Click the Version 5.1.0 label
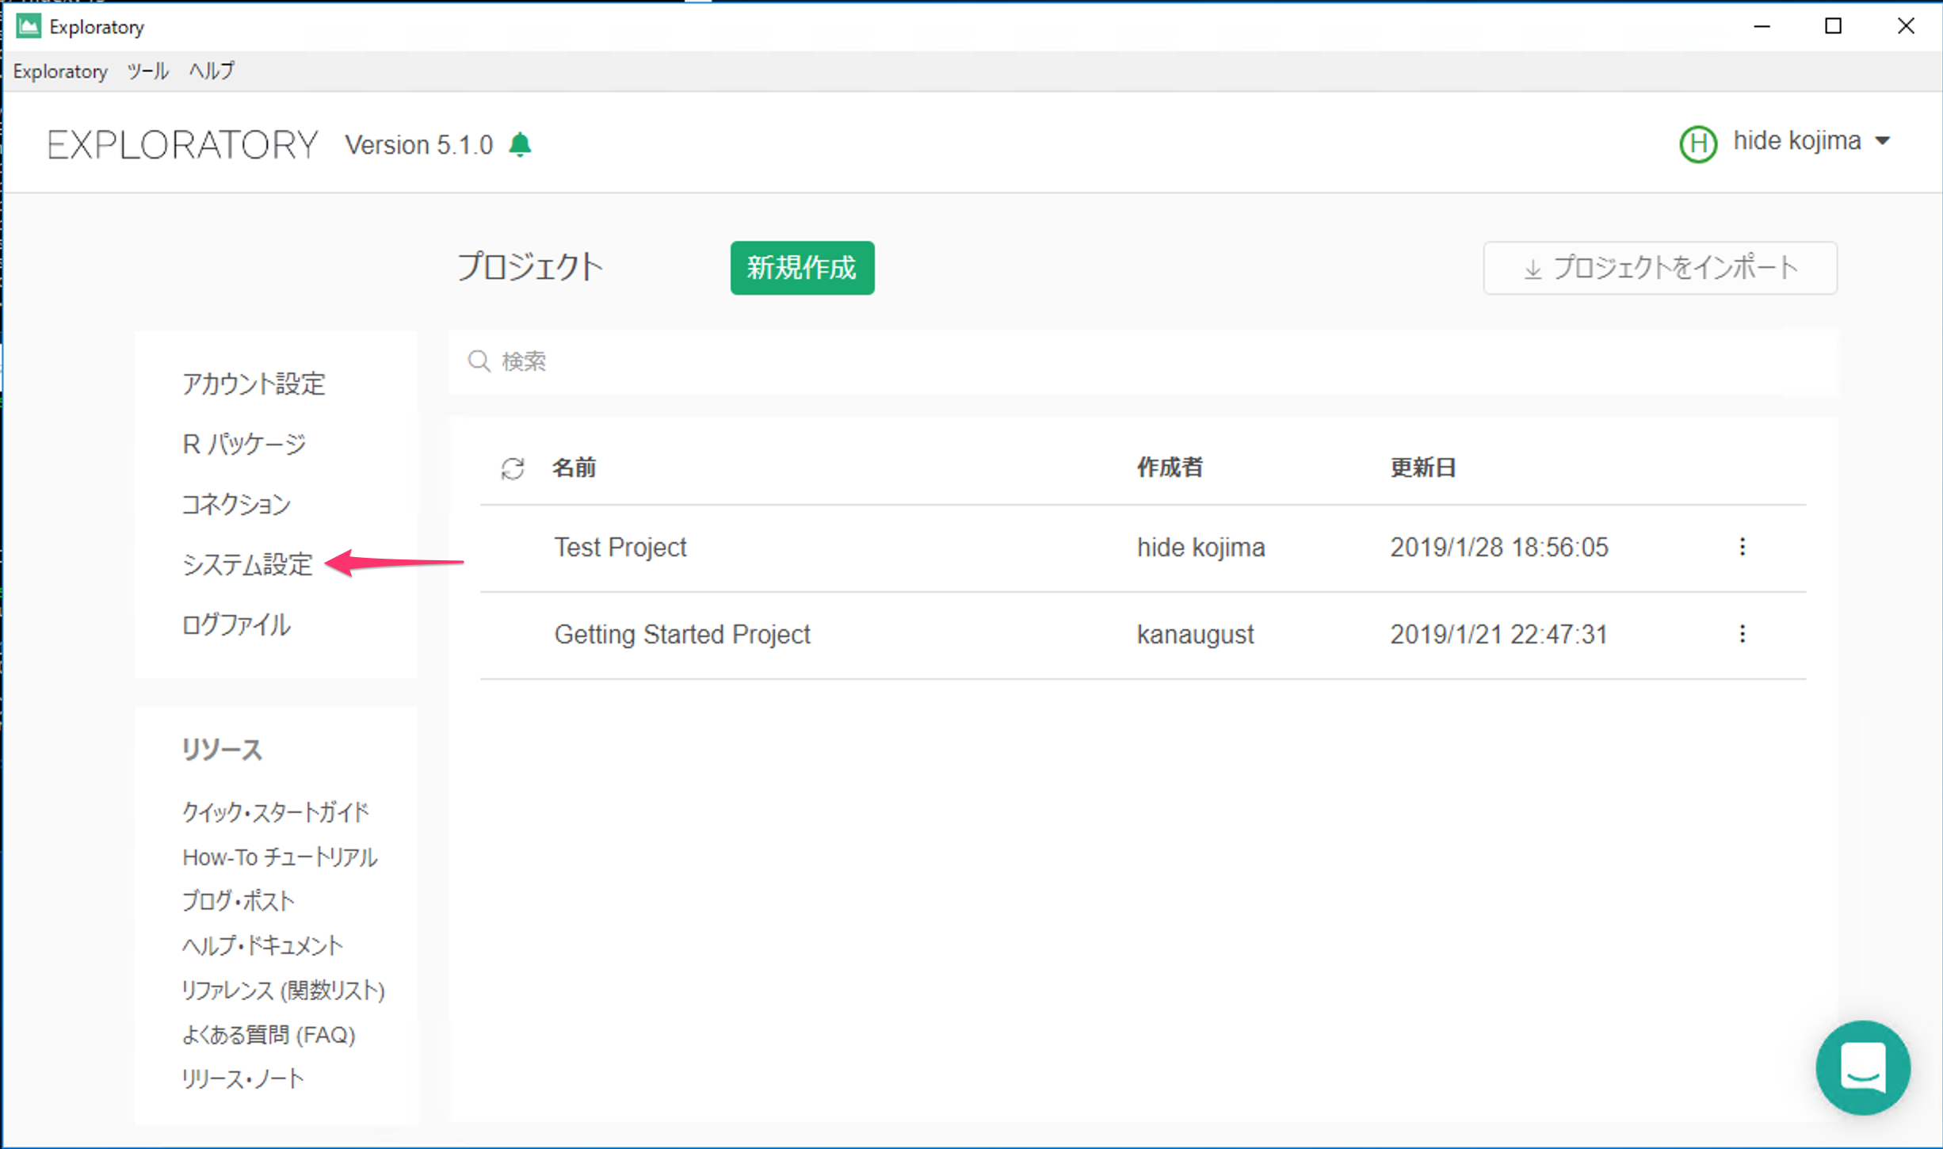The width and height of the screenshot is (1943, 1149). tap(418, 145)
